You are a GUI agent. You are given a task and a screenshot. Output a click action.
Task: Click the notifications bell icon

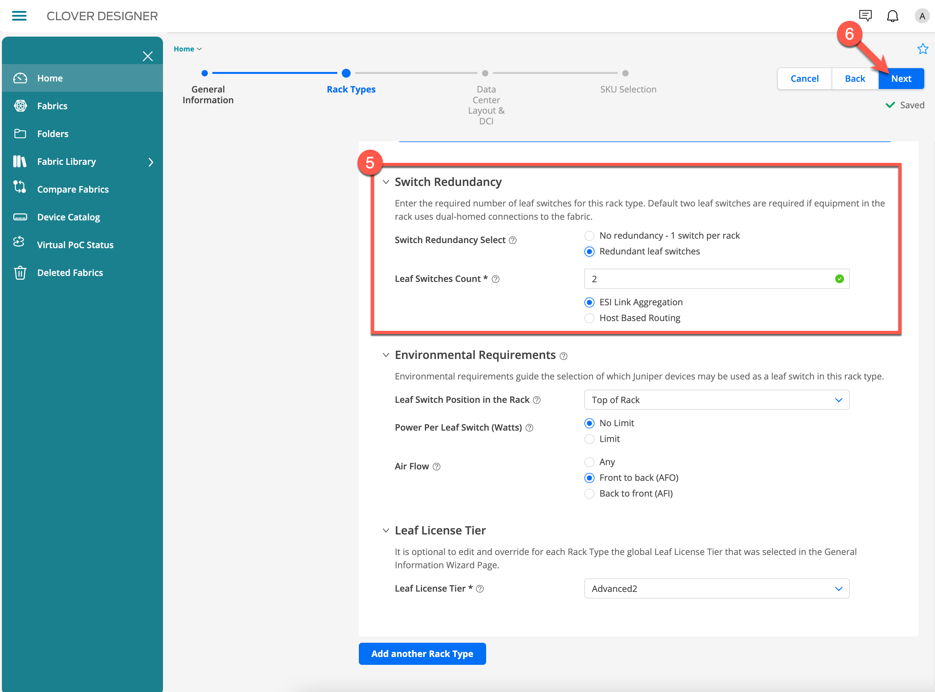click(892, 16)
